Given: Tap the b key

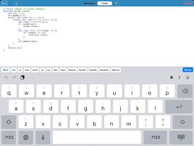Looking at the screenshot, I should 95,122.
